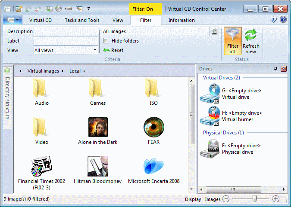Select the G: virtual drive icon
Screen dimensions: 291x207
pyautogui.click(x=210, y=93)
